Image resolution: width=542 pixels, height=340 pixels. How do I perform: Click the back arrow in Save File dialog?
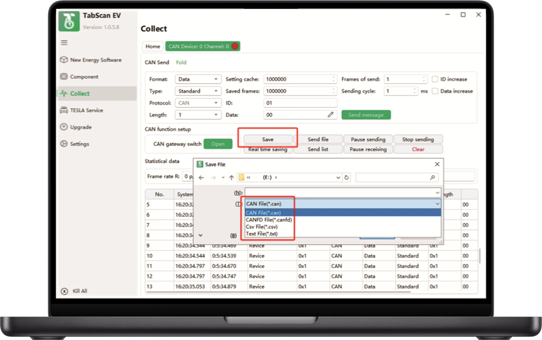click(x=201, y=177)
